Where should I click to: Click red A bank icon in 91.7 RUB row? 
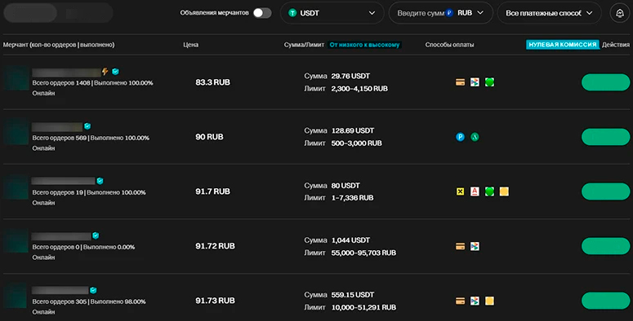475,191
